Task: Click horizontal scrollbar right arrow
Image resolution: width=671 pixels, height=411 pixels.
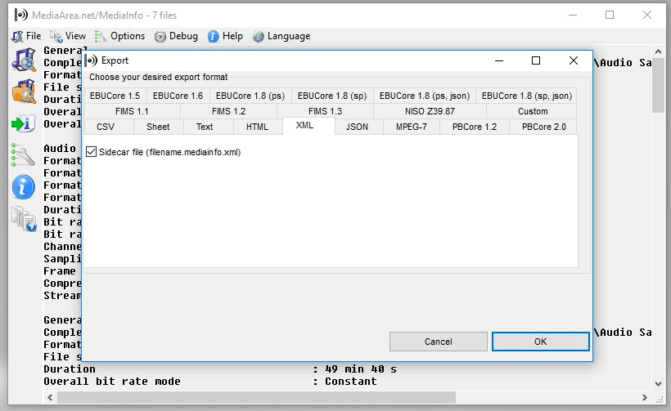Action: pyautogui.click(x=645, y=398)
